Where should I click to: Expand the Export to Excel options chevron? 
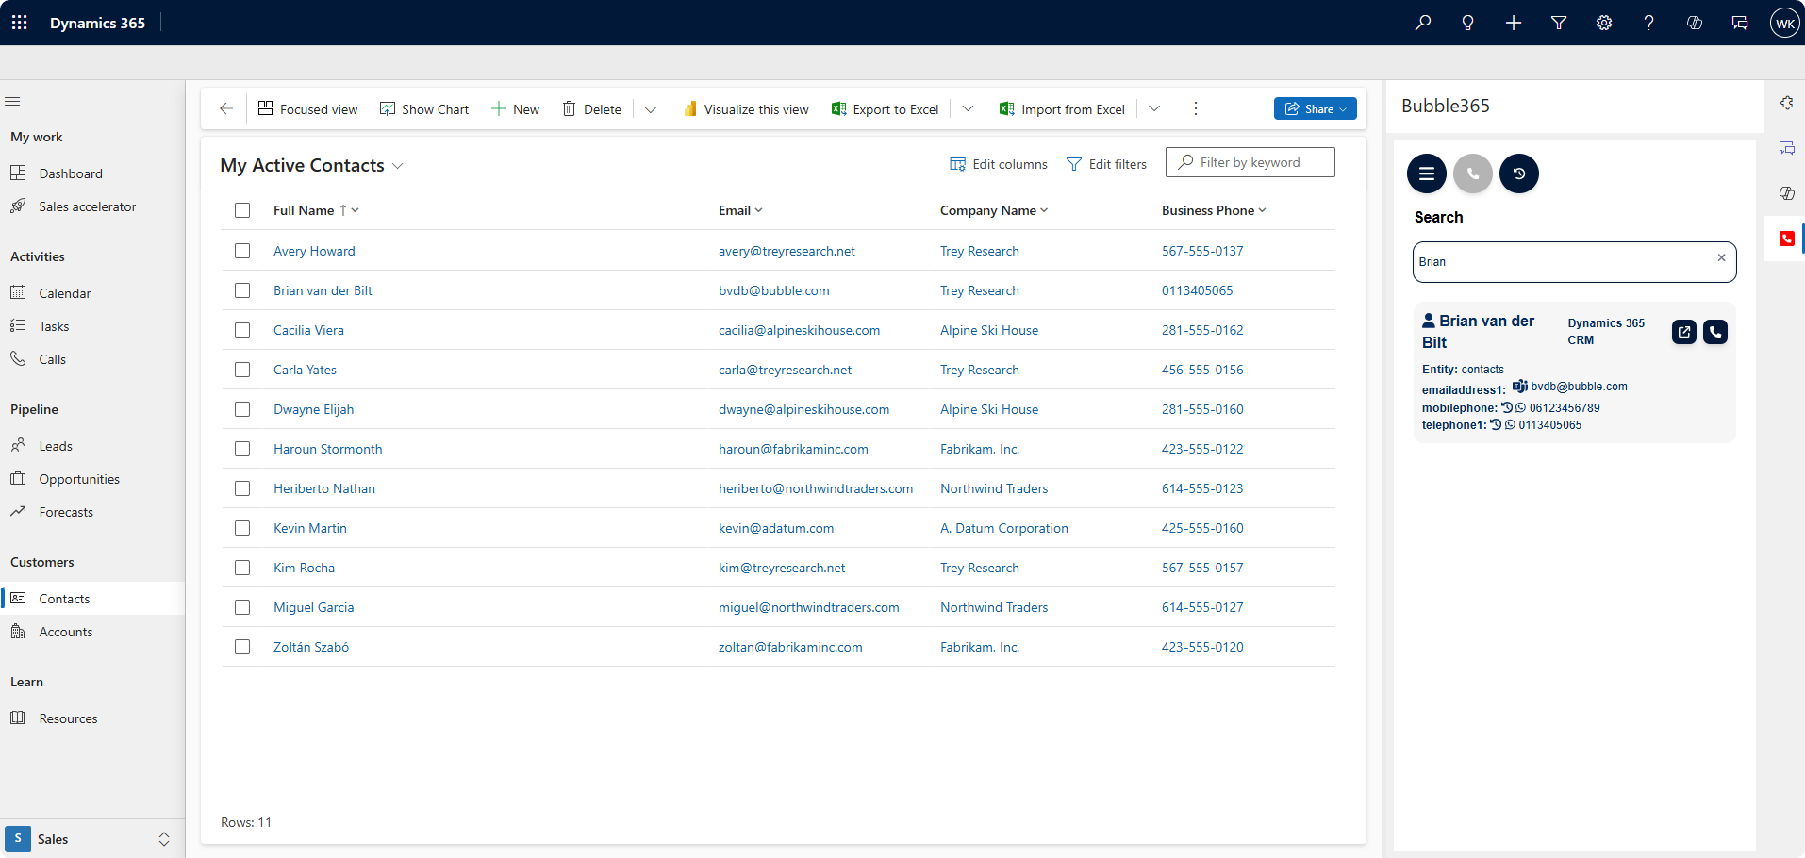(968, 109)
